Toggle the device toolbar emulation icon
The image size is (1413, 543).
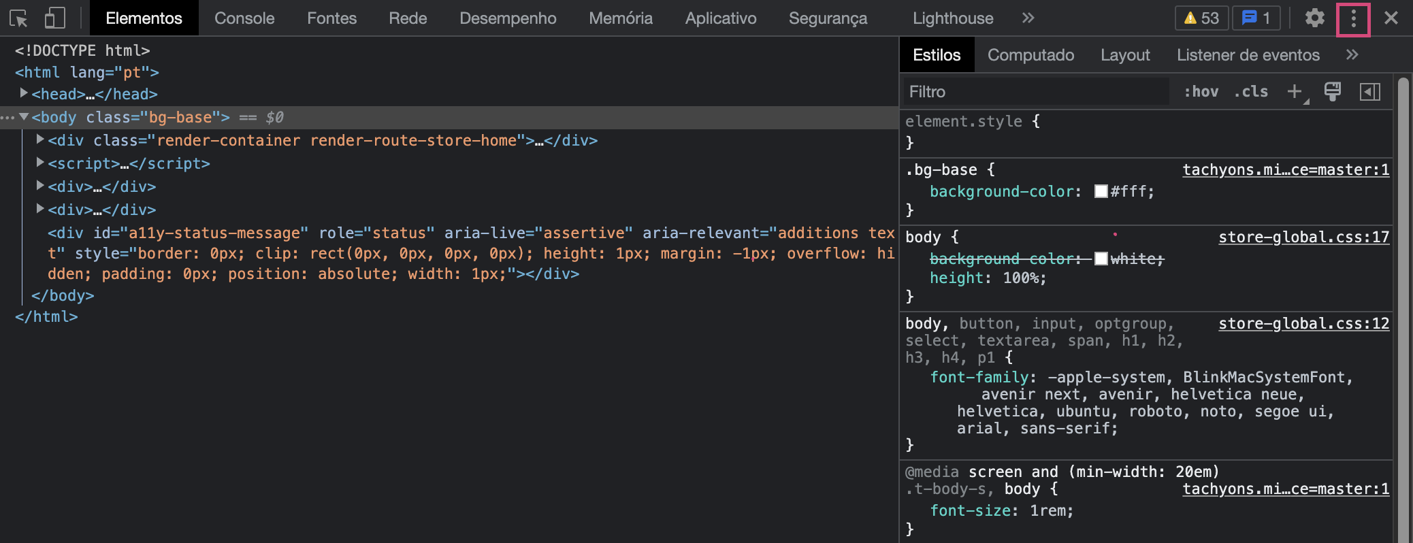coord(54,18)
